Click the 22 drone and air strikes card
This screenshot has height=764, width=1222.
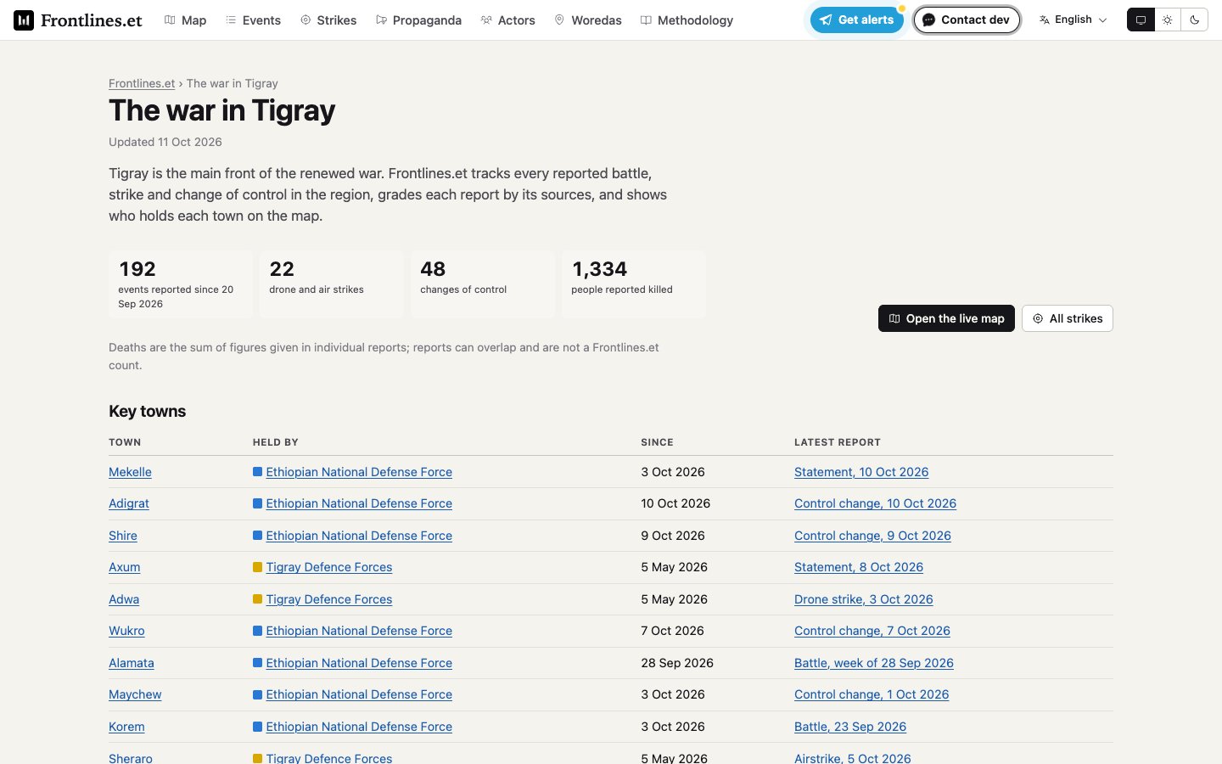tap(332, 284)
